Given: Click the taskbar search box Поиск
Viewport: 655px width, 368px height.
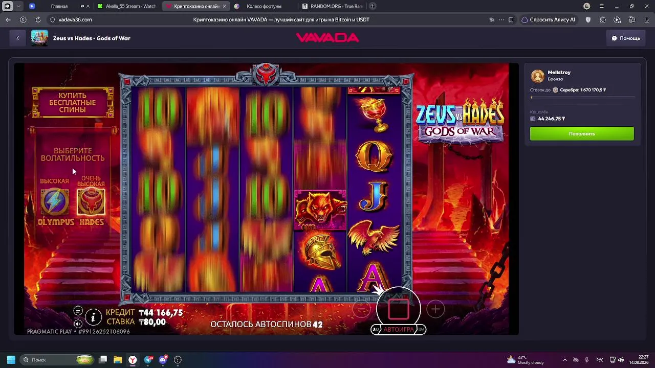Looking at the screenshot, I should pyautogui.click(x=58, y=360).
